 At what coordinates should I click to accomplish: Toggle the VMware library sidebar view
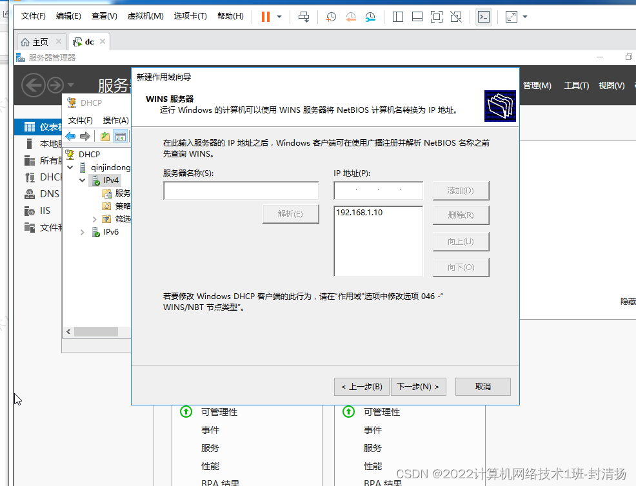[x=398, y=17]
